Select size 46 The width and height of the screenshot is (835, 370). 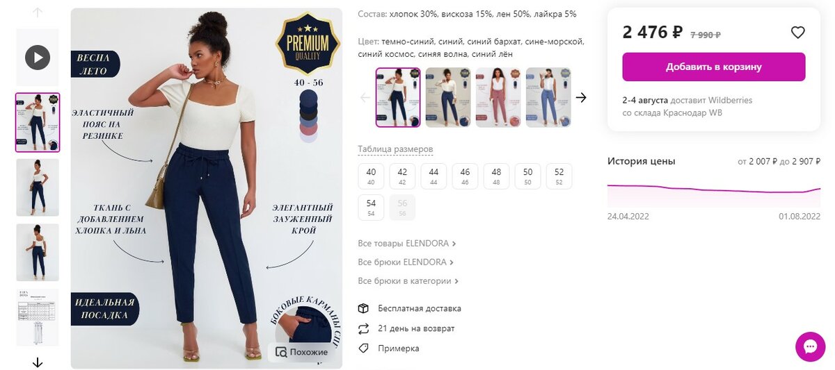tap(465, 176)
